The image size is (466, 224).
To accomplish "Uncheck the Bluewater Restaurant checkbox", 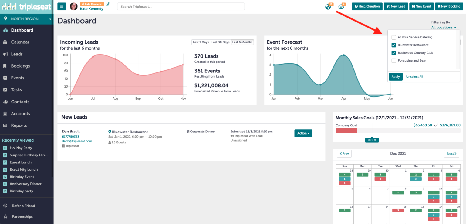I will (x=394, y=45).
